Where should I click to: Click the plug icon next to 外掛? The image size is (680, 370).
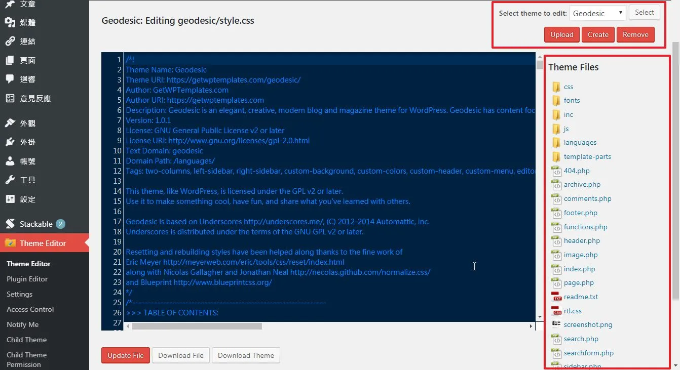[10, 142]
